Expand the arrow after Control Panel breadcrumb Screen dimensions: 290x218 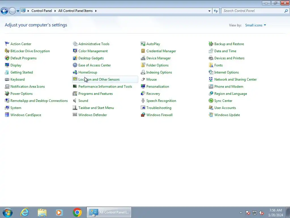click(55, 11)
